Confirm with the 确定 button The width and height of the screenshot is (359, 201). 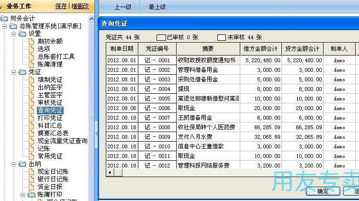click(323, 191)
